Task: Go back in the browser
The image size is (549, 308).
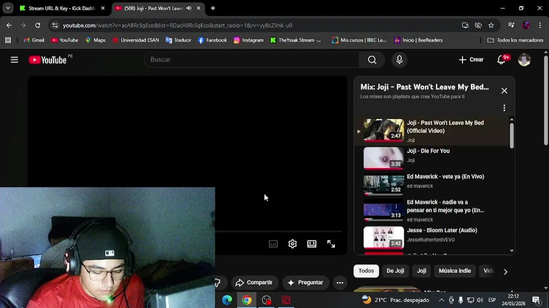Action: (9, 25)
